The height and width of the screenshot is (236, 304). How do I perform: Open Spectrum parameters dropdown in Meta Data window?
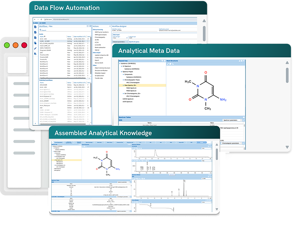click(x=232, y=120)
